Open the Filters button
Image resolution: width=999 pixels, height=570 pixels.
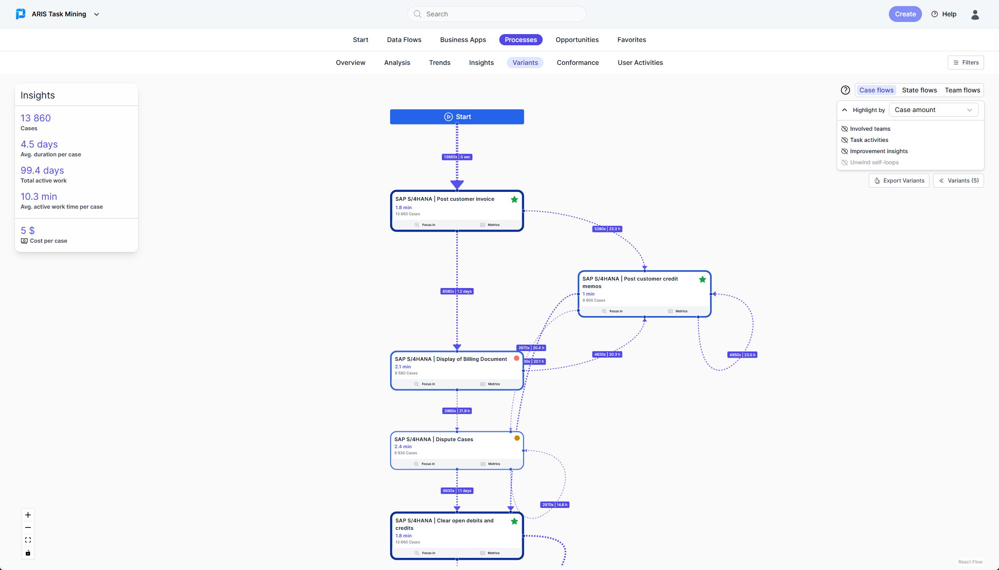click(x=965, y=63)
